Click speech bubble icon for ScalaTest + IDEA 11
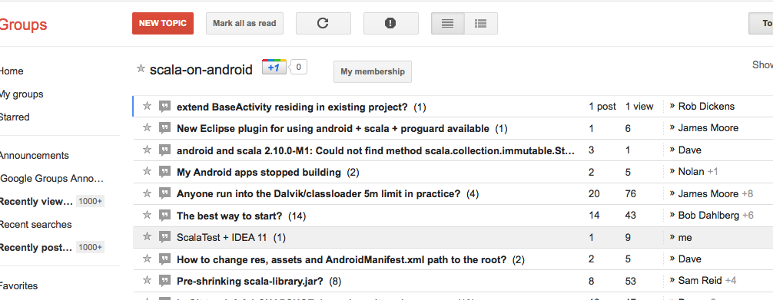The image size is (773, 300). (x=164, y=237)
